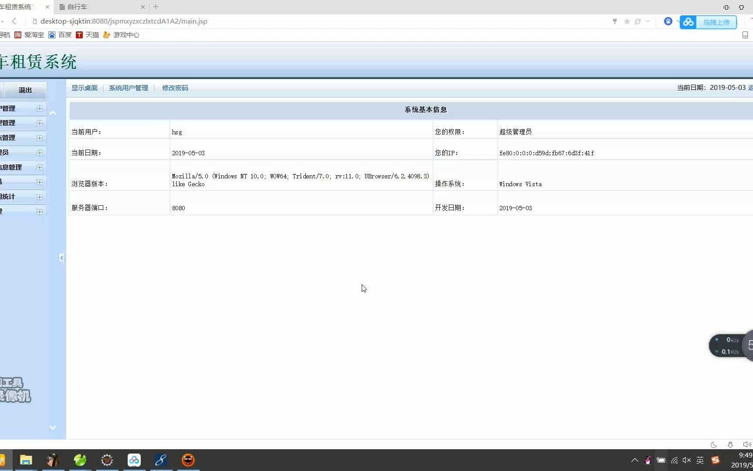Open the green leaf app on taskbar
753x471 pixels.
80,460
